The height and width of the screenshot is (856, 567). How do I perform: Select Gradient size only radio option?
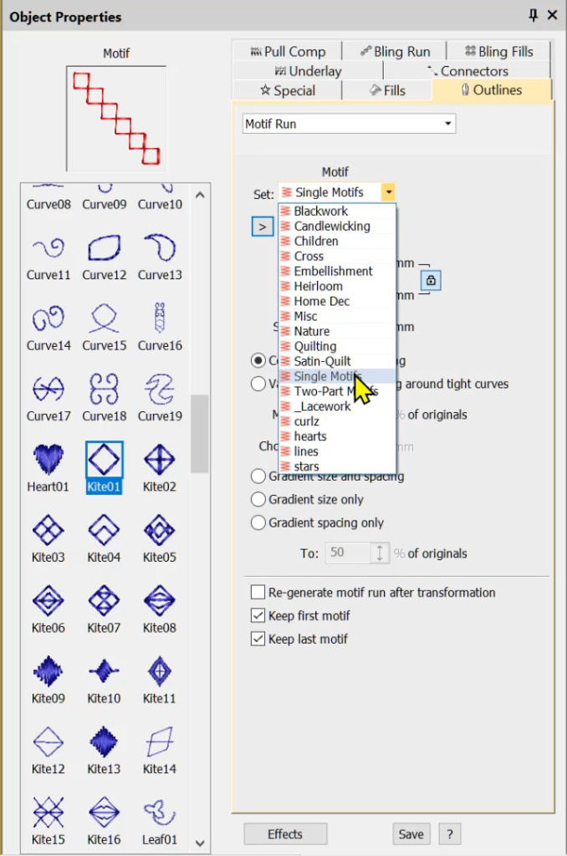click(x=258, y=499)
